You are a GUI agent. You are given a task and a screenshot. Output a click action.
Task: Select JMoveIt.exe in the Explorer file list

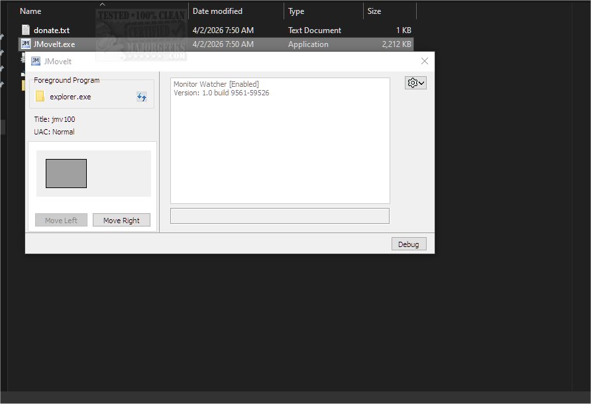[215, 44]
